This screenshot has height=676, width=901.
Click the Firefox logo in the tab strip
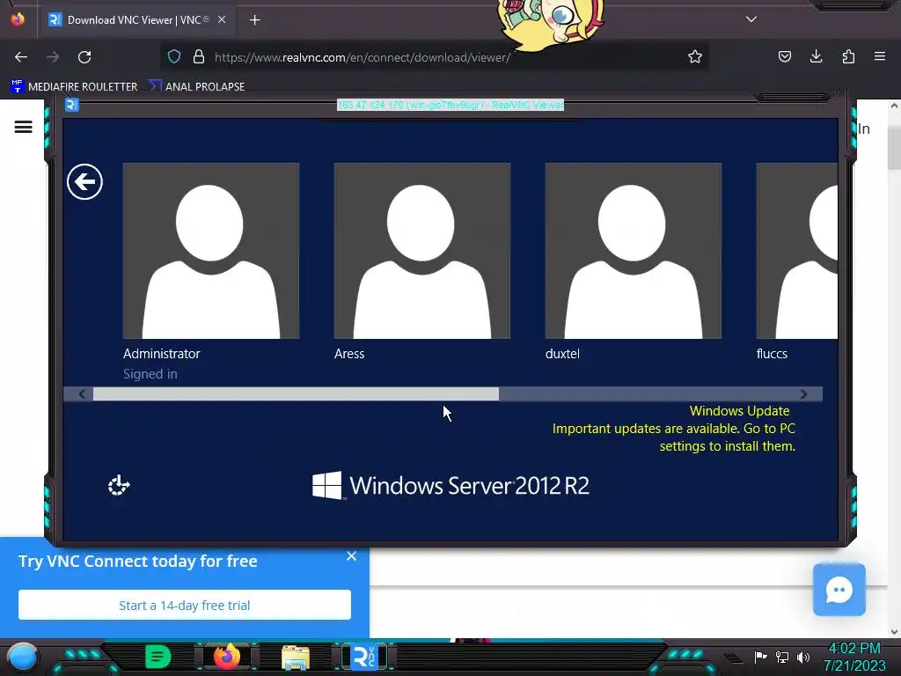[x=18, y=19]
